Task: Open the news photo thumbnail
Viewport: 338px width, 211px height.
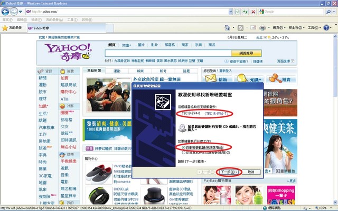Action: point(109,95)
